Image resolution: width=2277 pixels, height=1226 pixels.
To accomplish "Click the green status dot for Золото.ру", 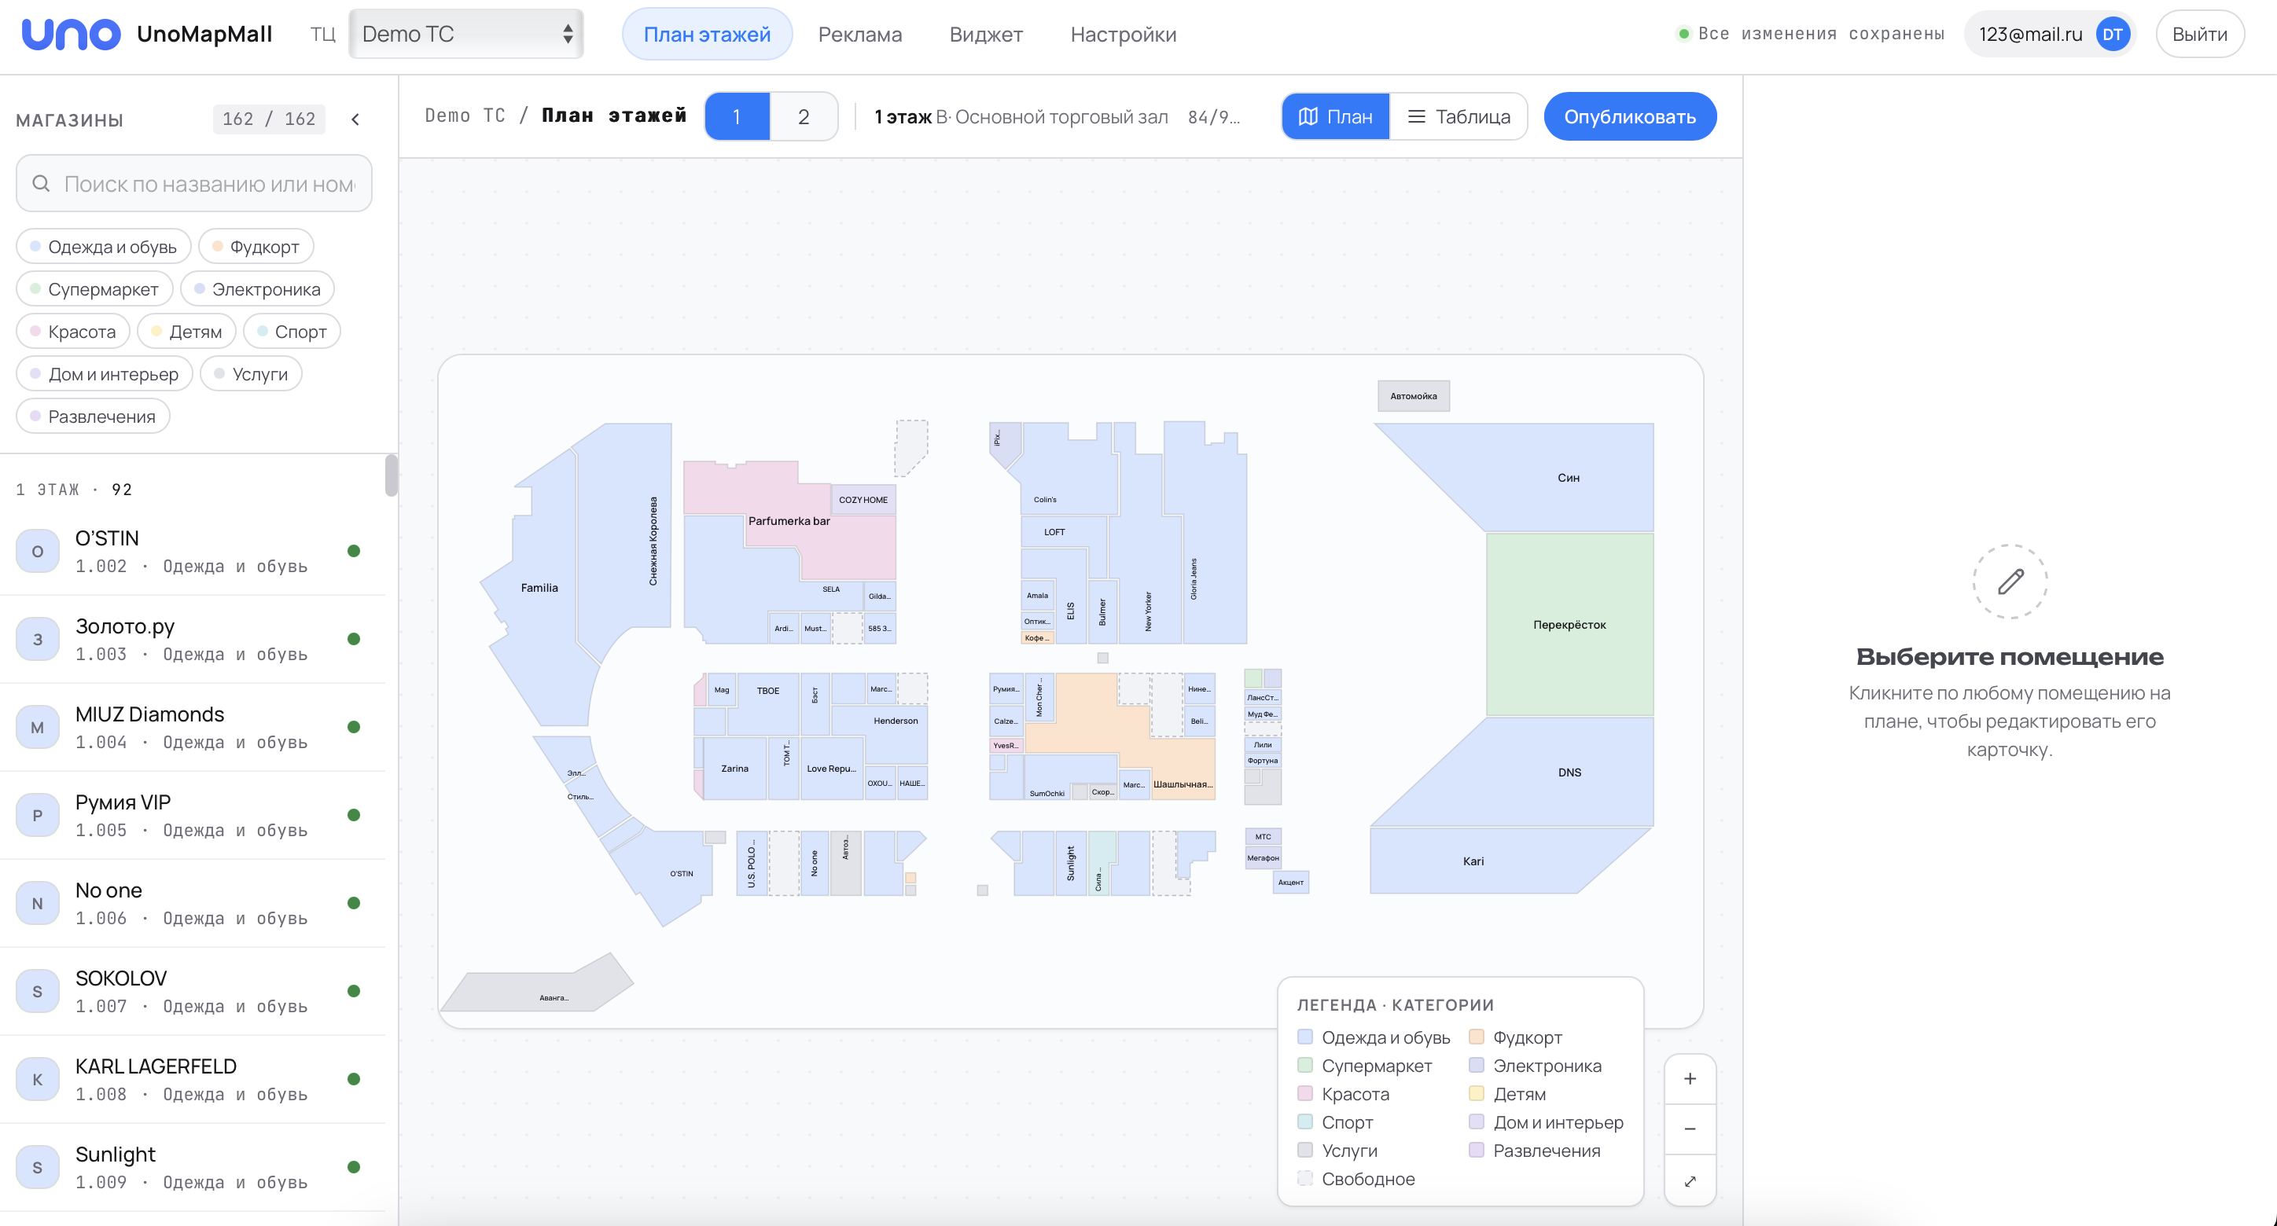I will 354,639.
